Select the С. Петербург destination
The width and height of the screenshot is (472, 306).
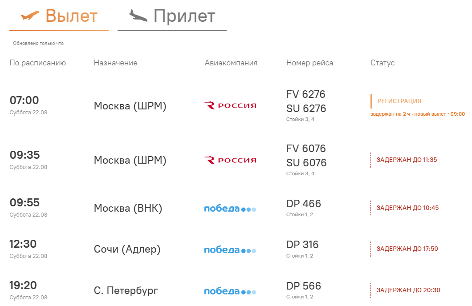coord(126,291)
